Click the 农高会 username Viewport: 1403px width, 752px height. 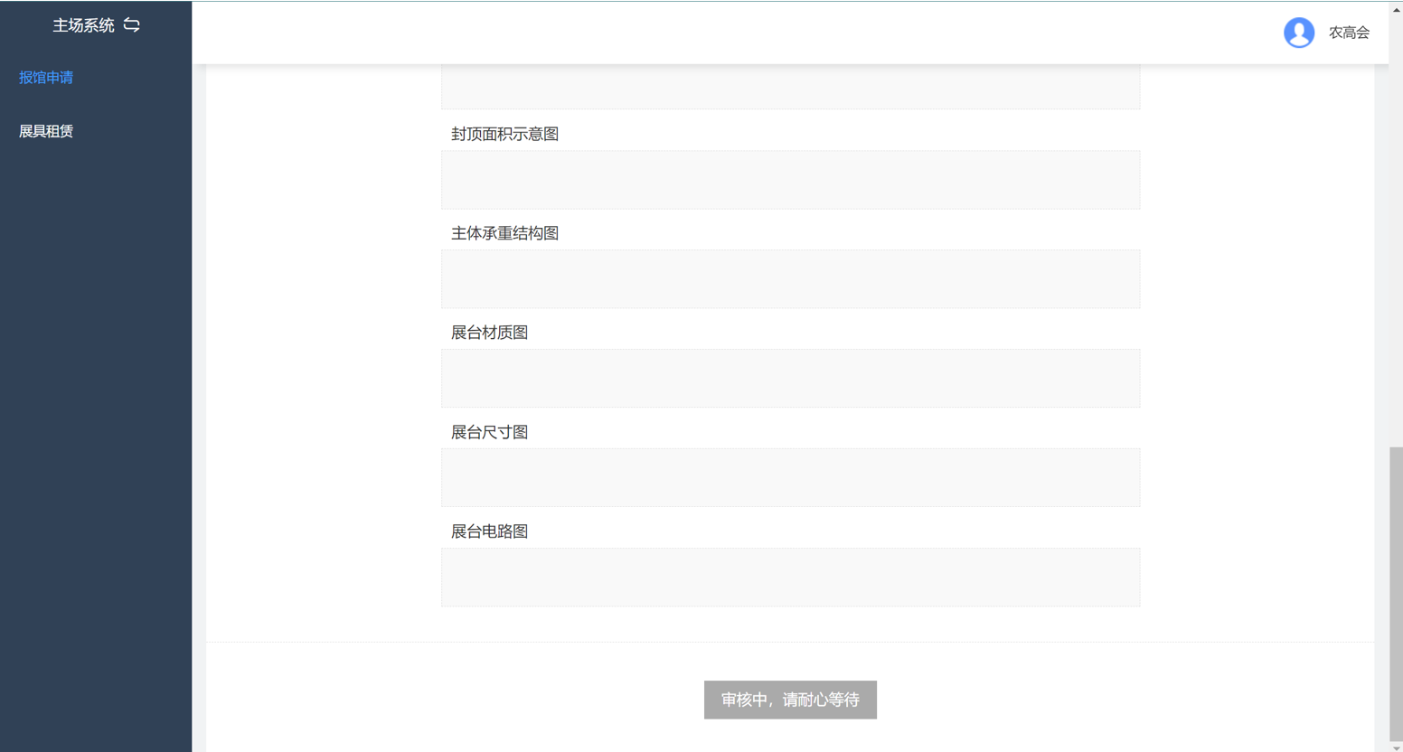click(x=1349, y=33)
